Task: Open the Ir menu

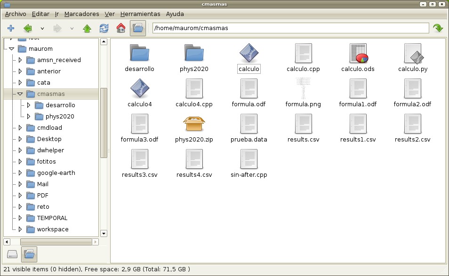Action: pyautogui.click(x=56, y=14)
